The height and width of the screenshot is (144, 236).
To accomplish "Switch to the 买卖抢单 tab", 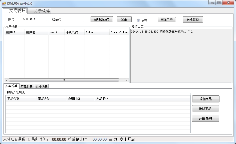I will 12,86.
